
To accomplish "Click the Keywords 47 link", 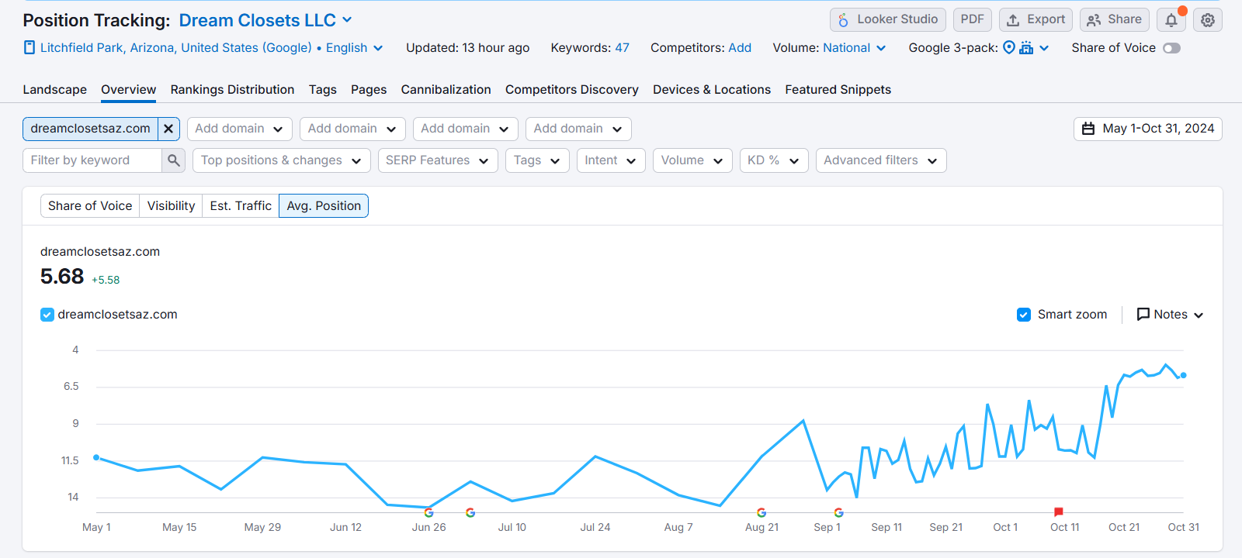I will coord(622,48).
